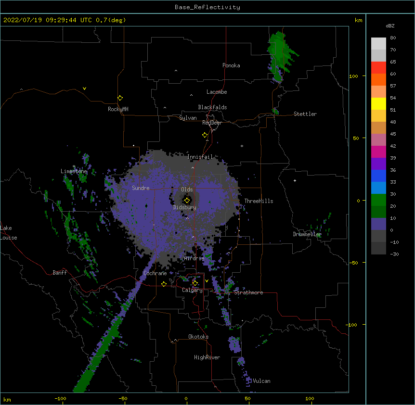This screenshot has width=415, height=405.
Task: Click the Calgary city label
Action: click(192, 290)
